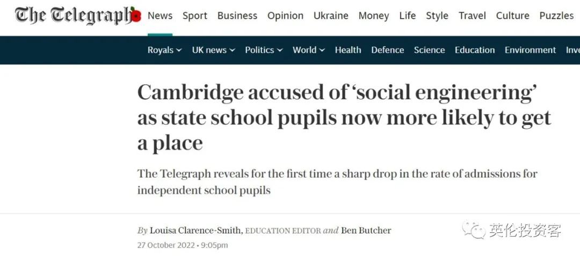This screenshot has height=256, width=580.
Task: Click author link Louisa Clarence-Smith
Action: 196,231
